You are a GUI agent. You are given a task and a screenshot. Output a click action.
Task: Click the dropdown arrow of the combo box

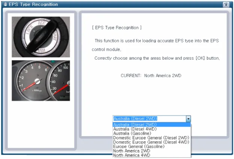188,118
